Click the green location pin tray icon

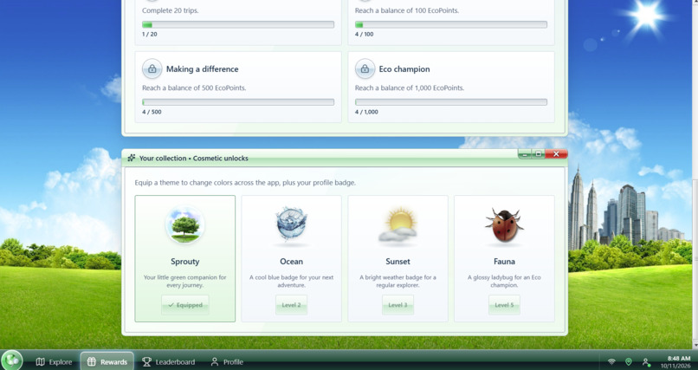pos(629,362)
